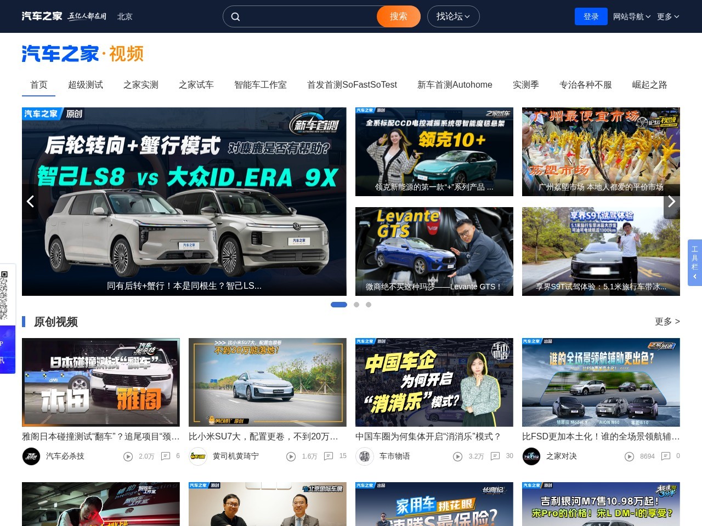Open 之家对决 channel name link
This screenshot has height=526, width=702.
point(562,456)
